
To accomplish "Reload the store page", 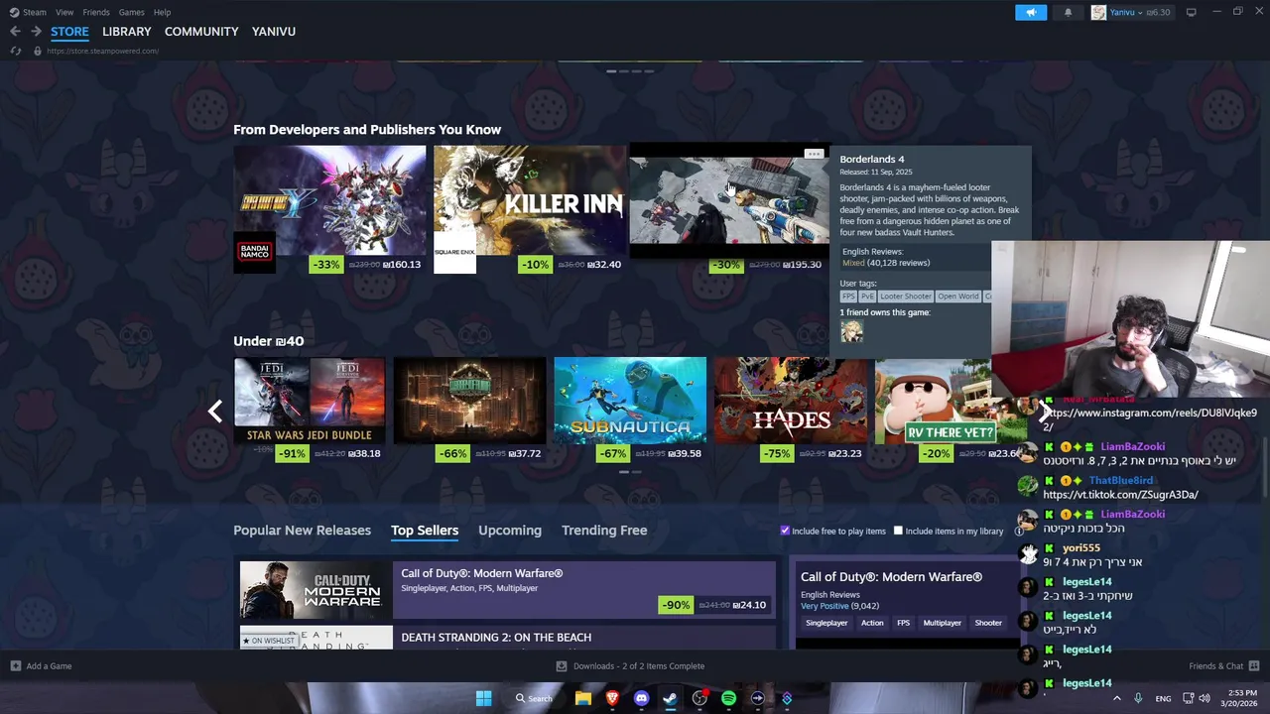I will coord(15,51).
